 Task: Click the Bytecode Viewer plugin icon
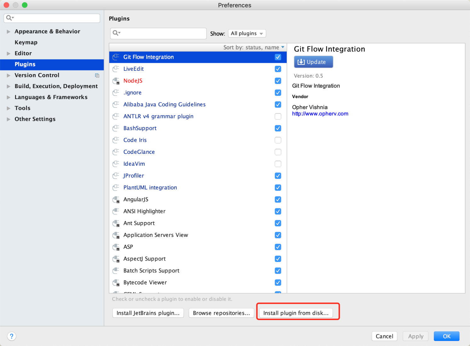116,282
